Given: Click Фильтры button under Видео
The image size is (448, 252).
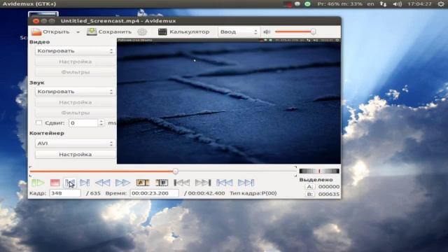Looking at the screenshot, I should [75, 72].
